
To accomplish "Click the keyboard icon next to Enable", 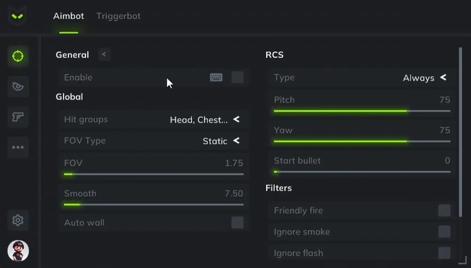I will [x=216, y=77].
